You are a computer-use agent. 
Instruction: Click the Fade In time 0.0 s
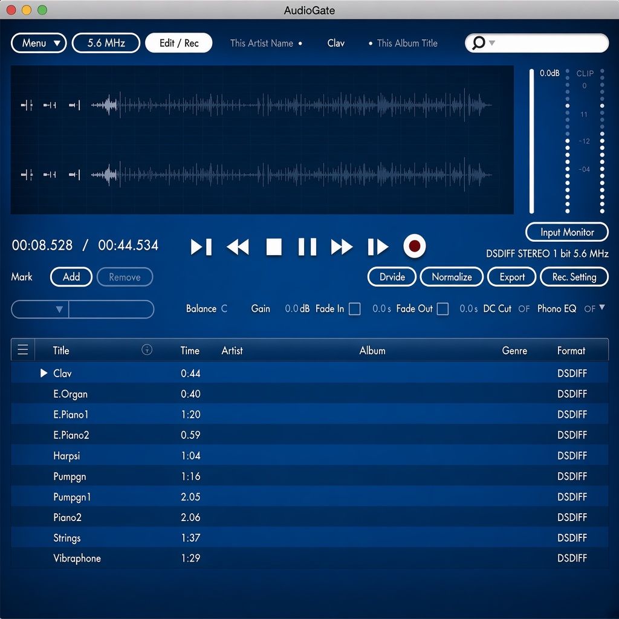tap(382, 309)
